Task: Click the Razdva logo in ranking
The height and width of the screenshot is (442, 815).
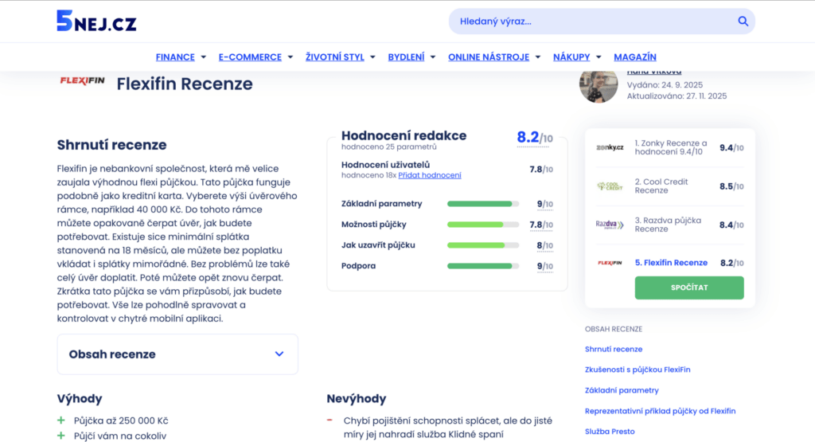Action: coord(610,225)
